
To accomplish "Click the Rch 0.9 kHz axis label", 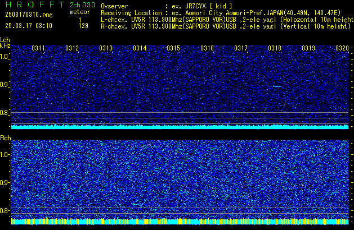I will click(5, 182).
